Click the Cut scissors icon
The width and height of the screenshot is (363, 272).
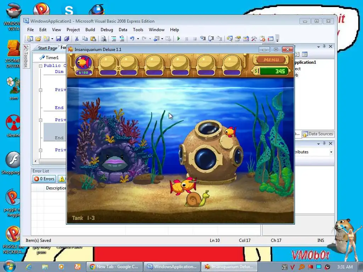(77, 39)
